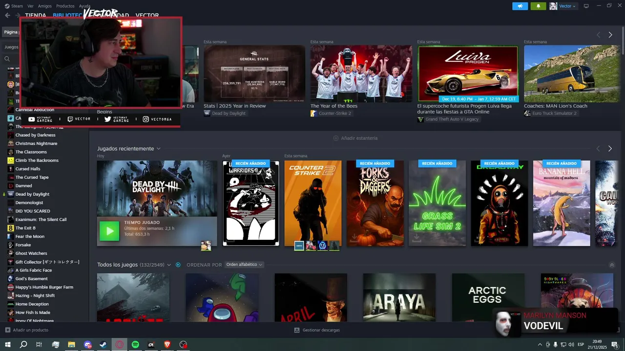Open the Banana Hell game cover

[x=562, y=203]
